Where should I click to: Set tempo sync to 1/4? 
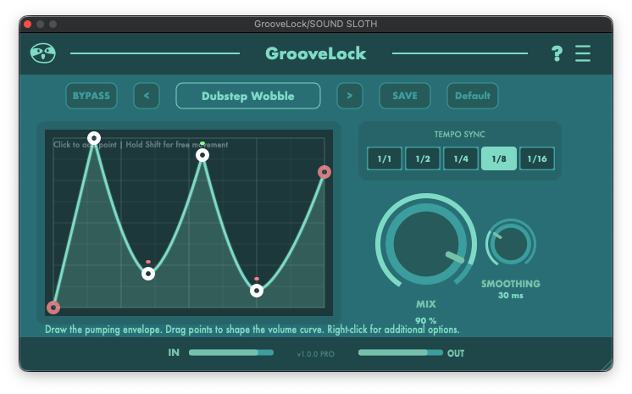coord(460,158)
